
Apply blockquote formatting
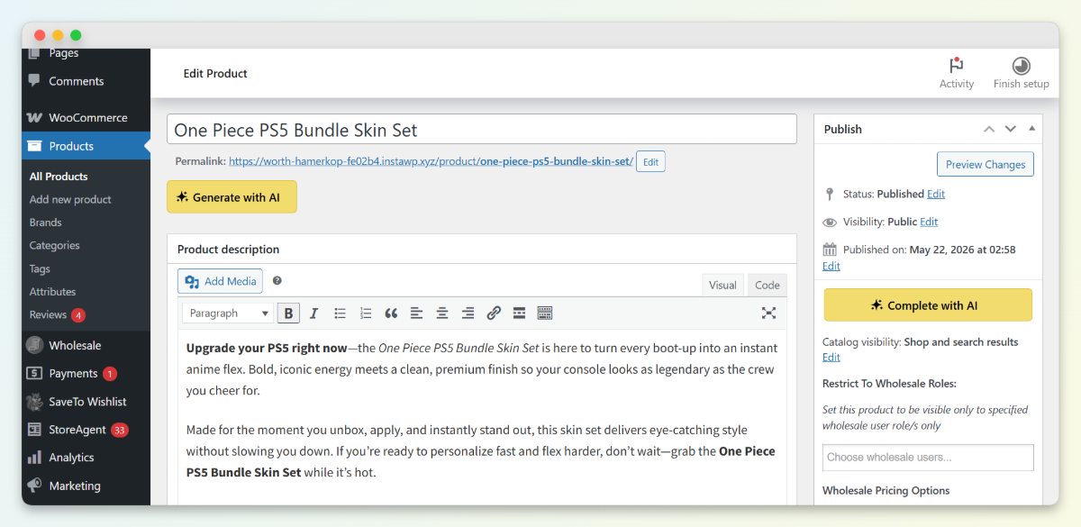point(391,313)
